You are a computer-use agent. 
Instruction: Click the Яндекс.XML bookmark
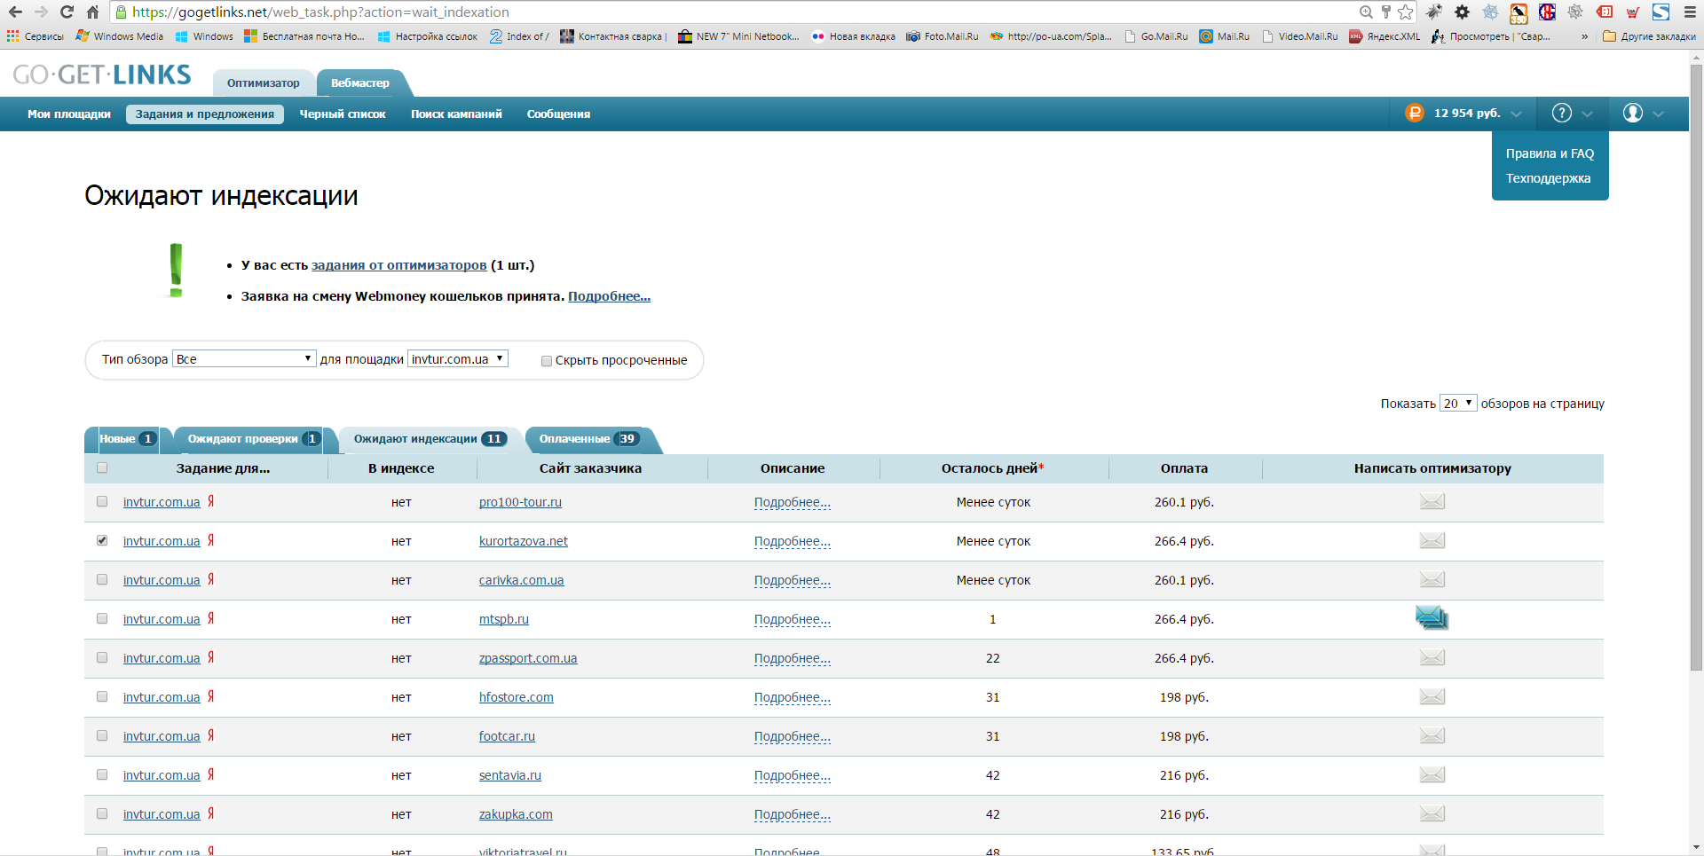pyautogui.click(x=1384, y=36)
